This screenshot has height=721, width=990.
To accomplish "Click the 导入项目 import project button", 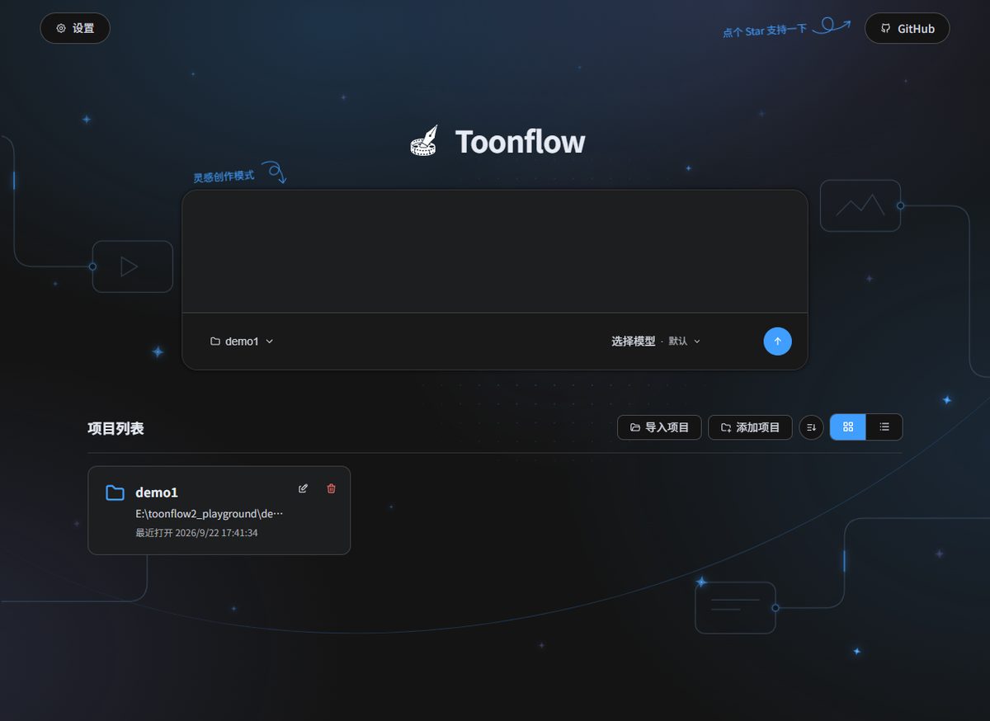I will click(x=659, y=427).
